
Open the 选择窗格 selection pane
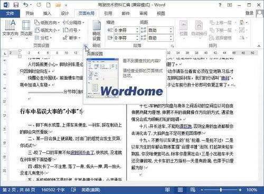221,37
